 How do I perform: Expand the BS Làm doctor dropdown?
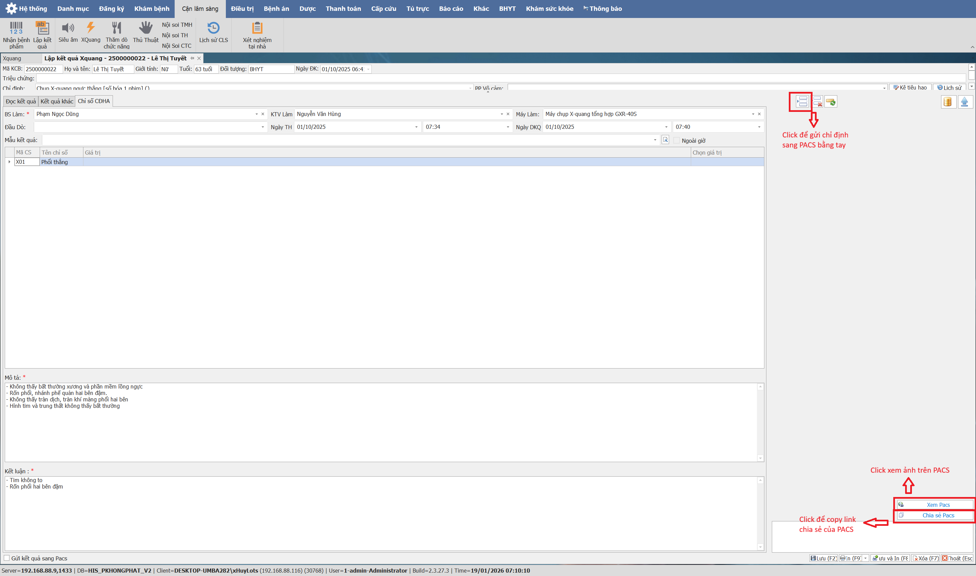click(256, 114)
